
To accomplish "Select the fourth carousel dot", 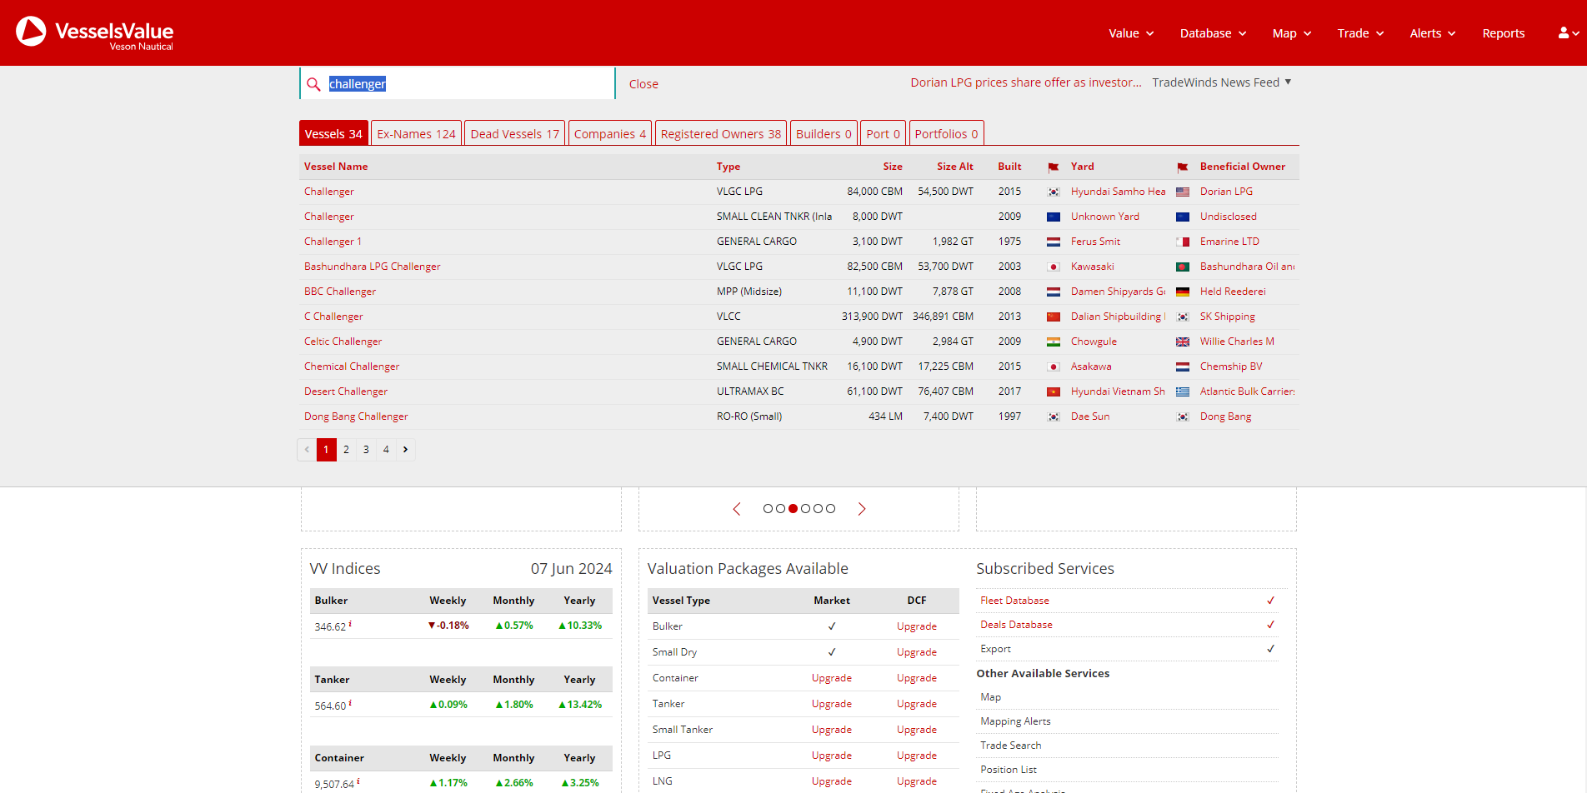I will [x=805, y=508].
